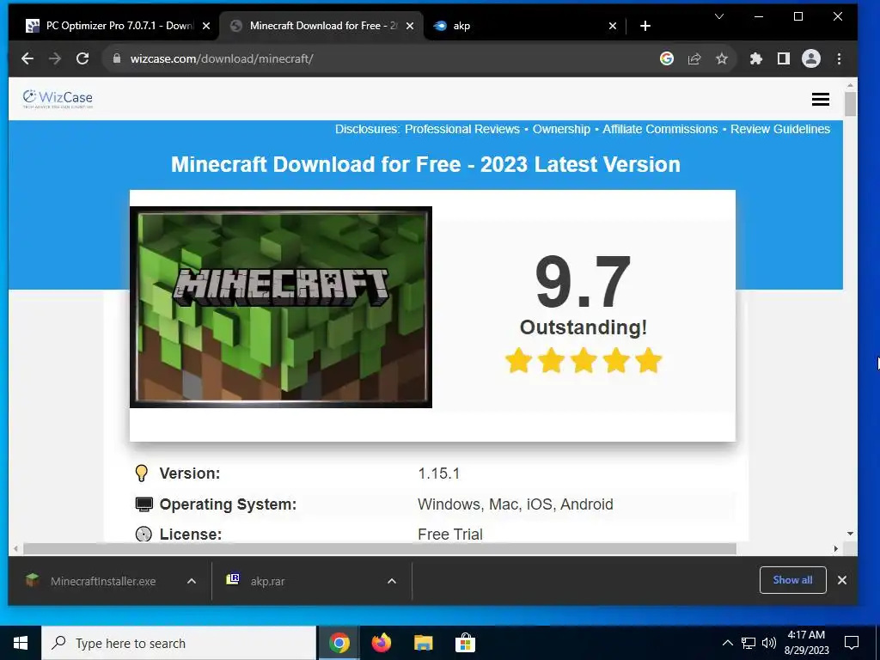Open the tab search chevron

(719, 17)
